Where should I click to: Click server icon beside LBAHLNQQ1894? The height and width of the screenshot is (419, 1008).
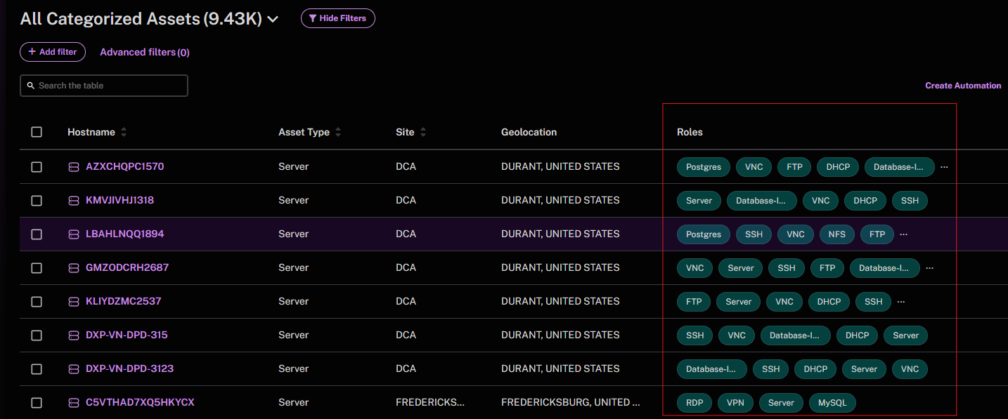point(74,234)
